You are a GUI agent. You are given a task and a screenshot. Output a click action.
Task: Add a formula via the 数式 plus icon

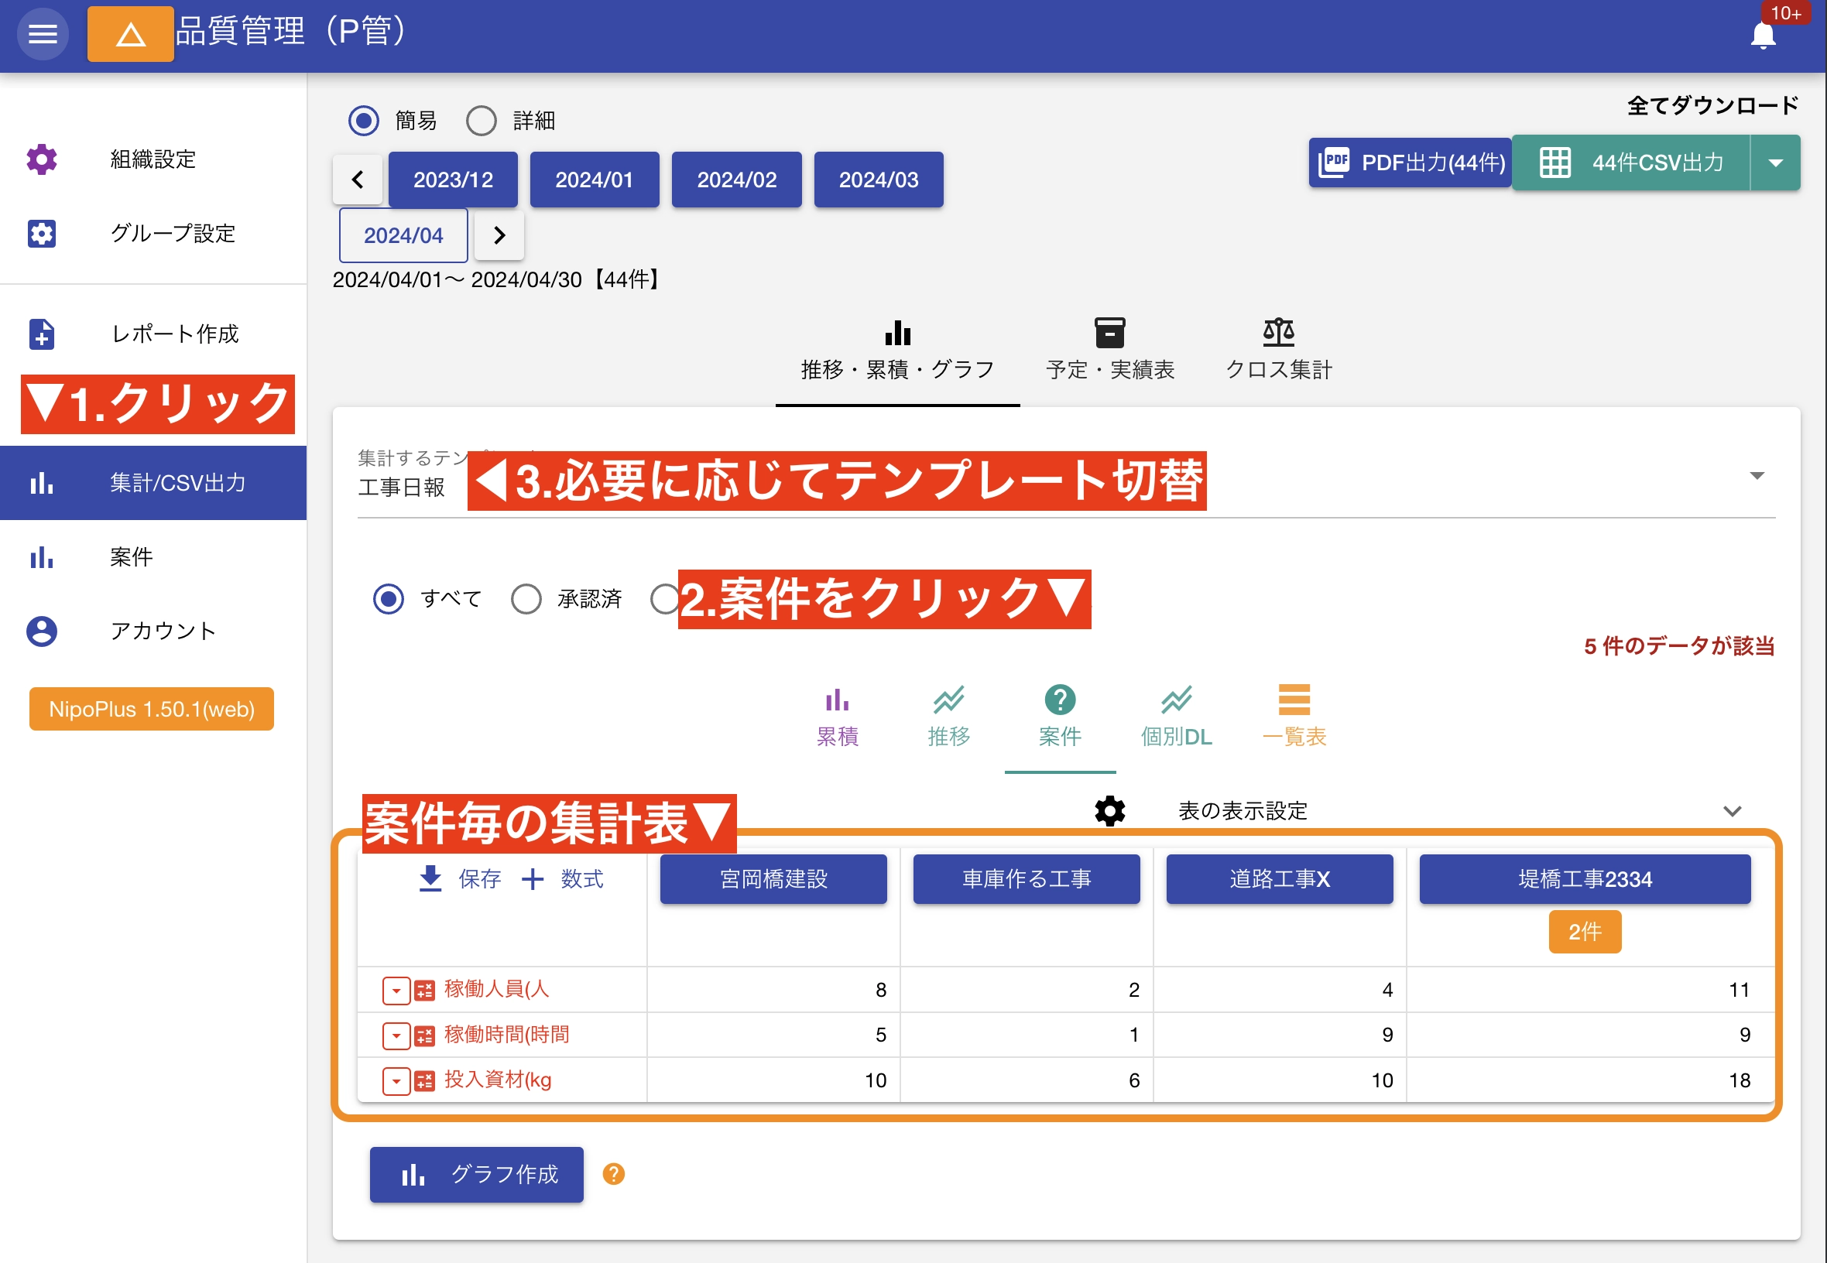click(533, 878)
